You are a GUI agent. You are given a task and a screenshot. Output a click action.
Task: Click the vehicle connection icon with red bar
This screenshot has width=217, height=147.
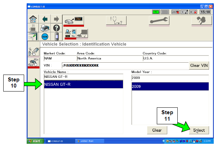[74, 21]
